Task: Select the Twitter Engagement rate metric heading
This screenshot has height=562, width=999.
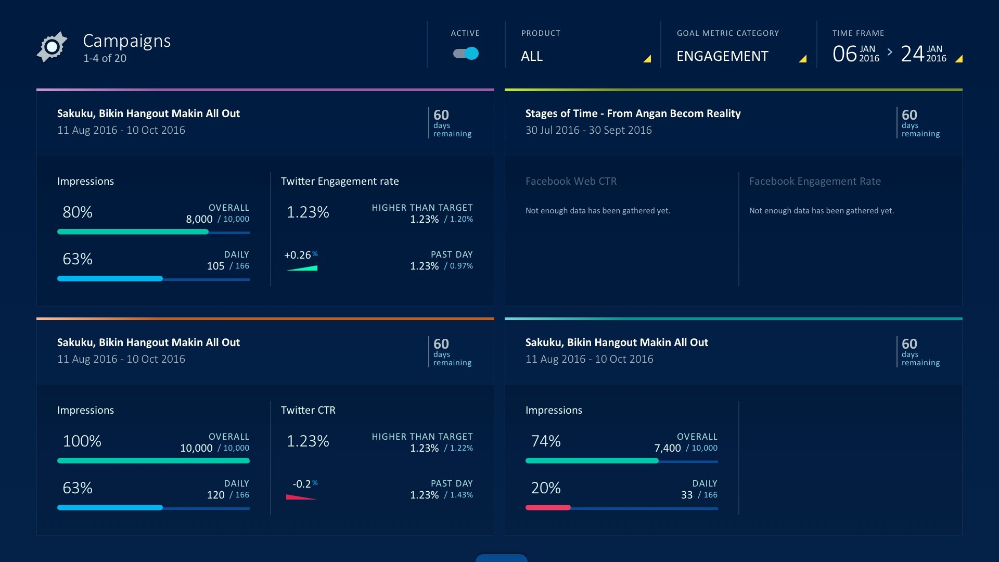Action: [340, 181]
